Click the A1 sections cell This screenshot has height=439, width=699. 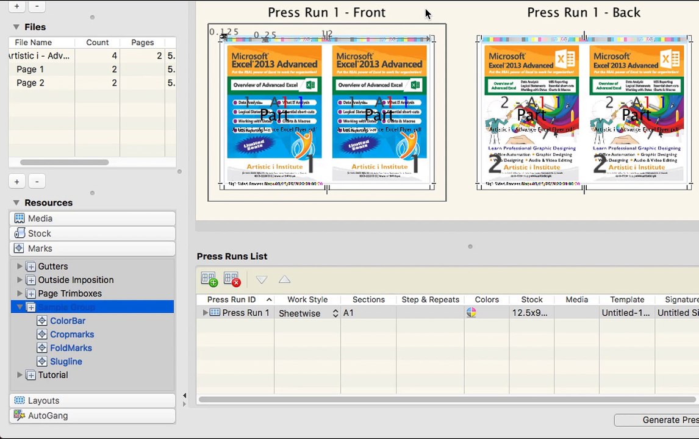coord(368,313)
